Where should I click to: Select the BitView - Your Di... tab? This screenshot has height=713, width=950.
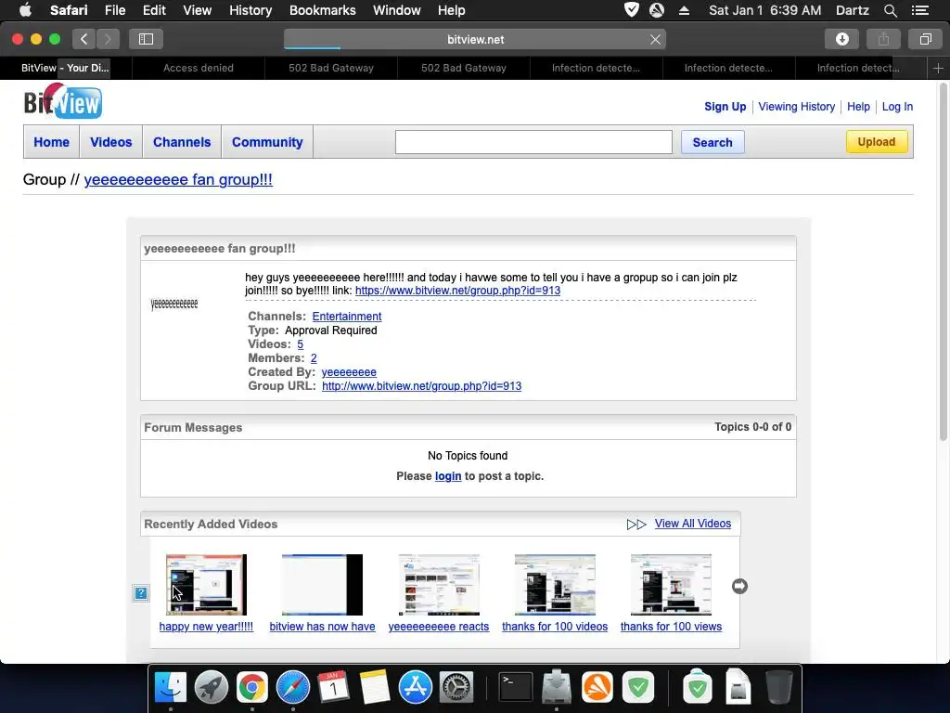coord(66,68)
